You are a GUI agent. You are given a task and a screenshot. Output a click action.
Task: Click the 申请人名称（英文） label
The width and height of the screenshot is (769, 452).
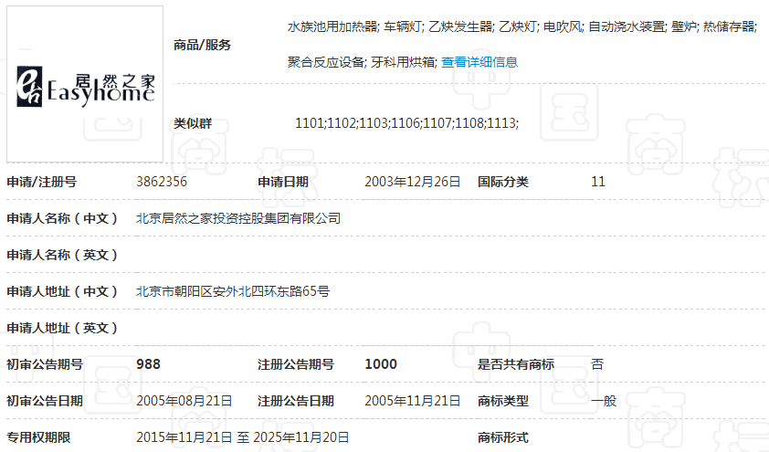coord(62,255)
